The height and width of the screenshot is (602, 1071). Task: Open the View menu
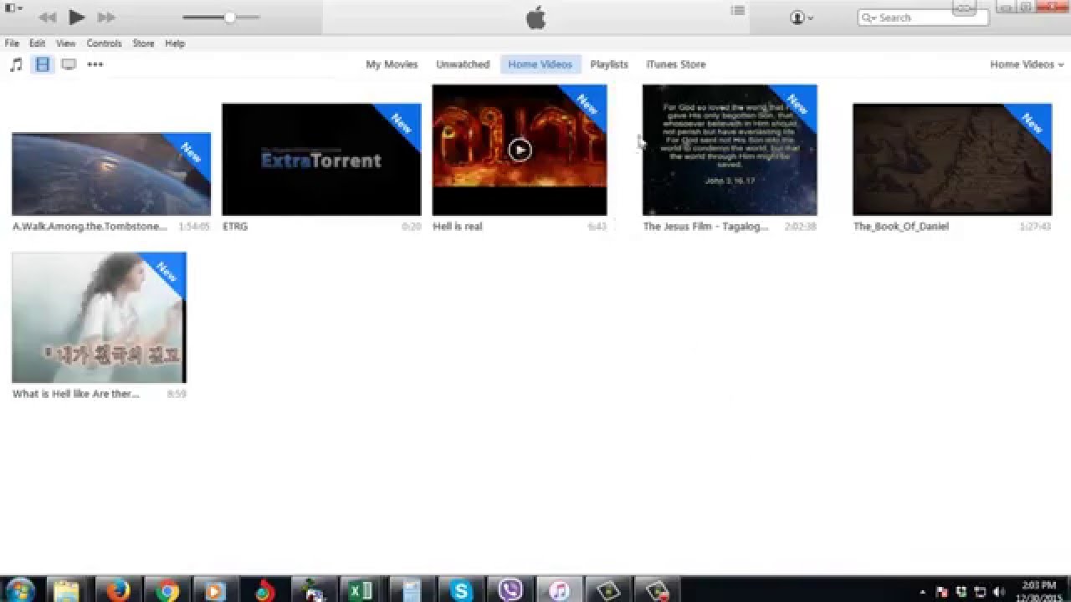(x=66, y=43)
